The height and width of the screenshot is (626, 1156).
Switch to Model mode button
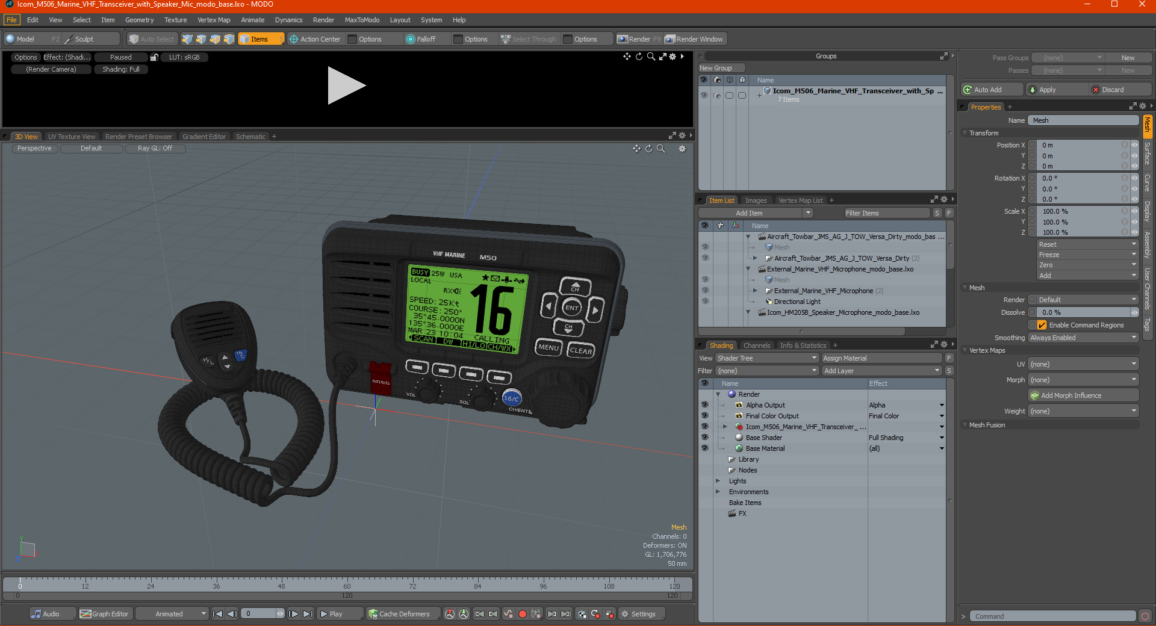pyautogui.click(x=31, y=39)
